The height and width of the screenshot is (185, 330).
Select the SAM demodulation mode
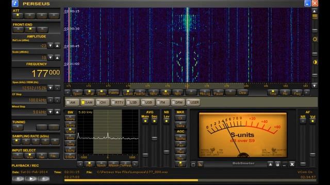pos(87,102)
